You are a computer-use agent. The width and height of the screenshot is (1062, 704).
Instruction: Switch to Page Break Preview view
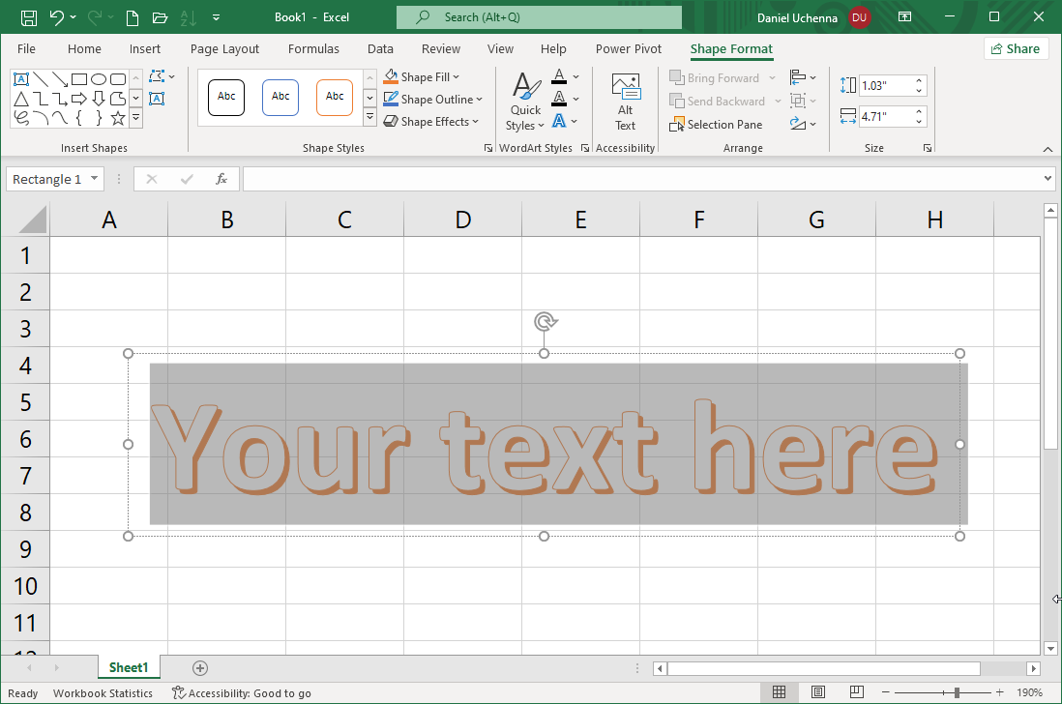(857, 692)
